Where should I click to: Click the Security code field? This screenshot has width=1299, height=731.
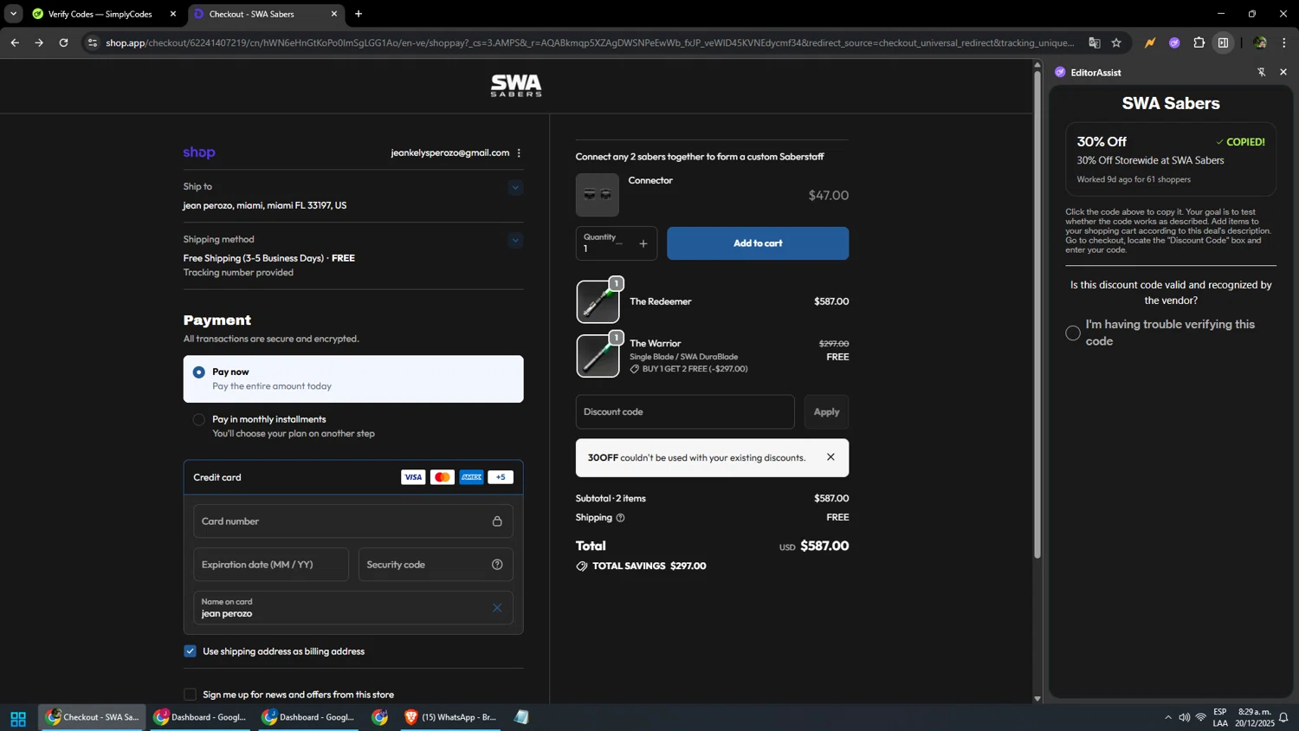(436, 565)
